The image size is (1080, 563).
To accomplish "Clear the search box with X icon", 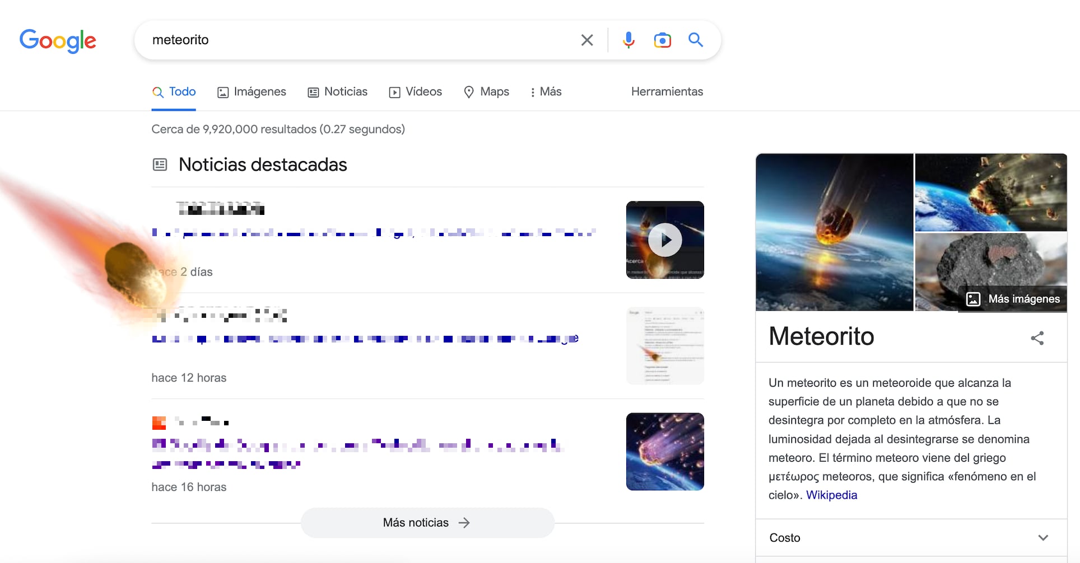I will point(586,40).
